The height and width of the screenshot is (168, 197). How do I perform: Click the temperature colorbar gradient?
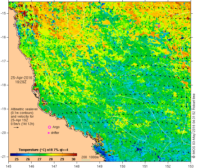pyautogui.click(x=43, y=155)
